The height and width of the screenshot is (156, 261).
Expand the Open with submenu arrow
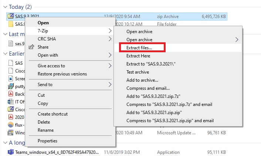click(x=110, y=55)
